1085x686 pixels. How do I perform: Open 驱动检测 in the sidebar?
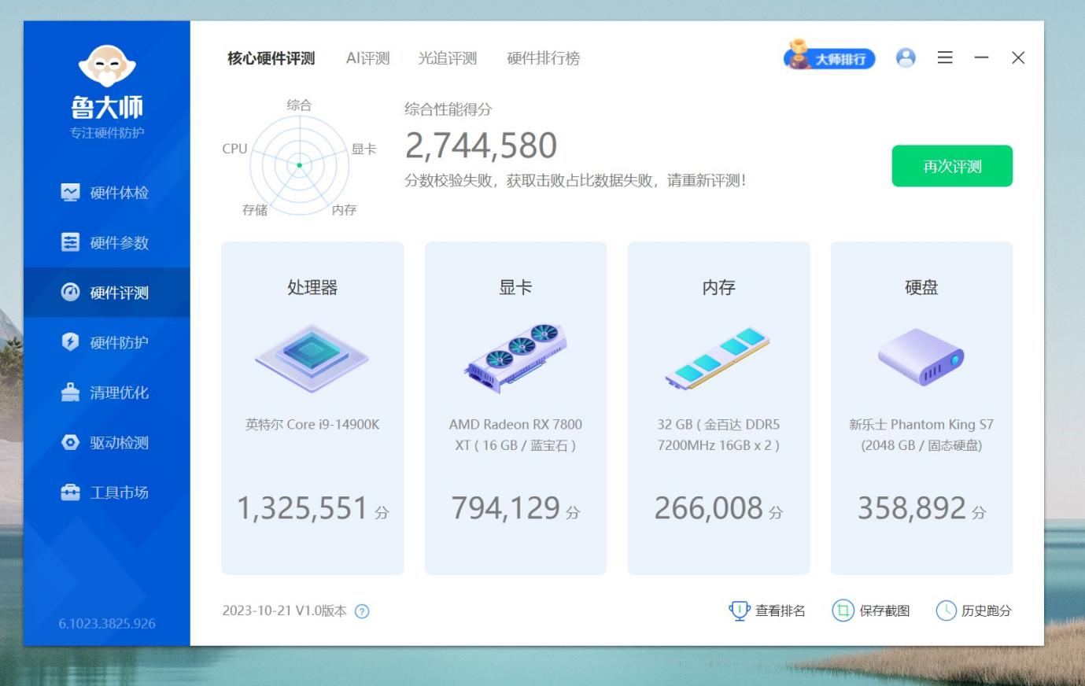tap(106, 442)
